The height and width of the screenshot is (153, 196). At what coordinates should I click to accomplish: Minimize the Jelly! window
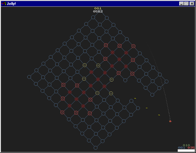(x=181, y=4)
